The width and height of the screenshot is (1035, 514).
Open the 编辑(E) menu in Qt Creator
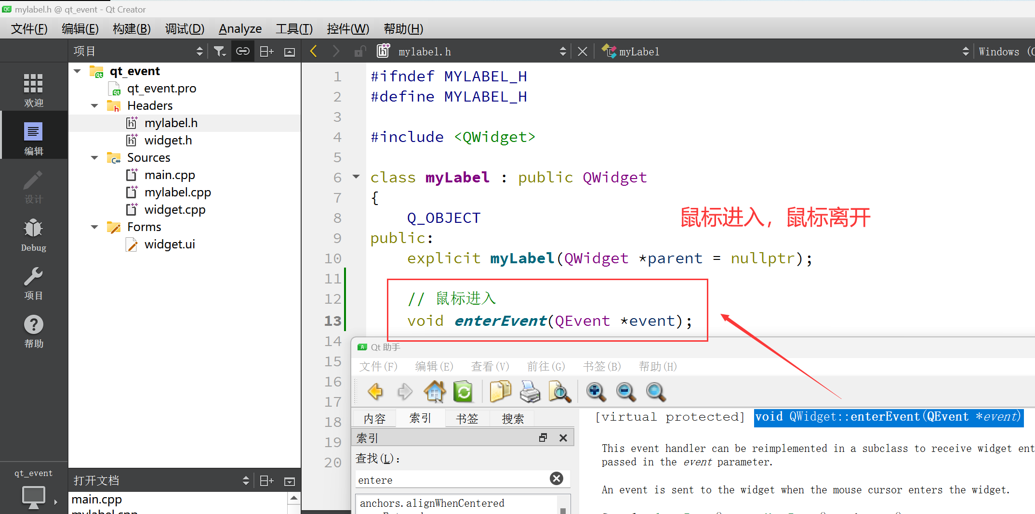pos(80,29)
